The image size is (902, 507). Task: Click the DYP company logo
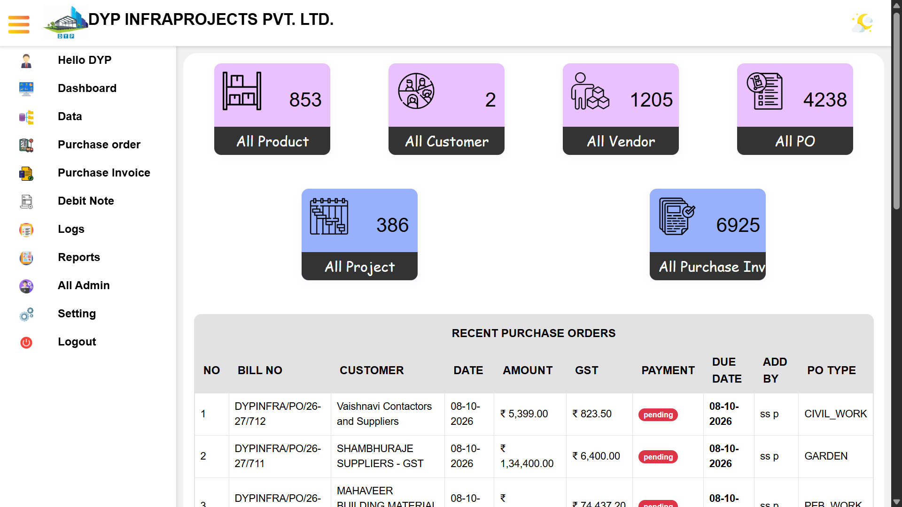[66, 22]
